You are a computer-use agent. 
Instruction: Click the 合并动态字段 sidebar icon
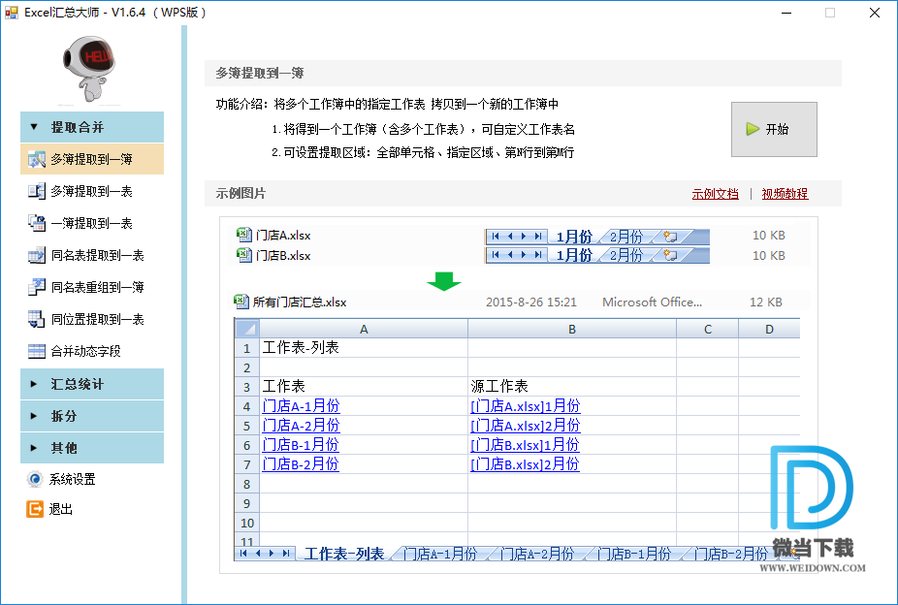pos(37,351)
